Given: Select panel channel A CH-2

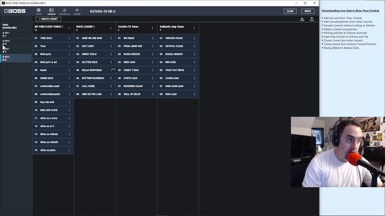Looking at the screenshot, I should pyautogui.click(x=16, y=43).
